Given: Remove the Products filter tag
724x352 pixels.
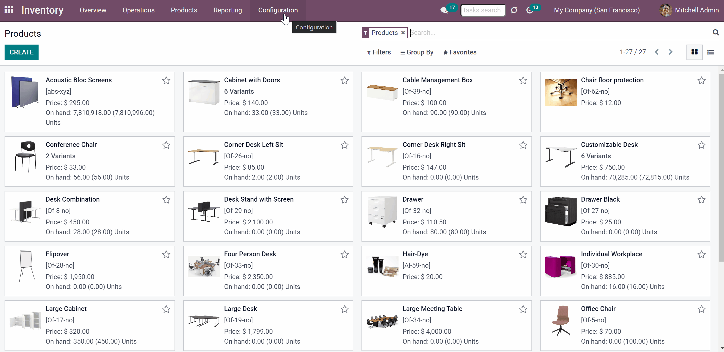Looking at the screenshot, I should click(403, 32).
